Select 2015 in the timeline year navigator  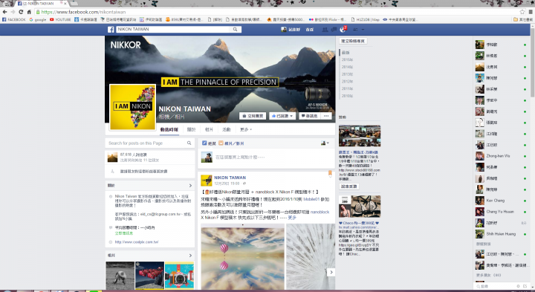tap(347, 59)
